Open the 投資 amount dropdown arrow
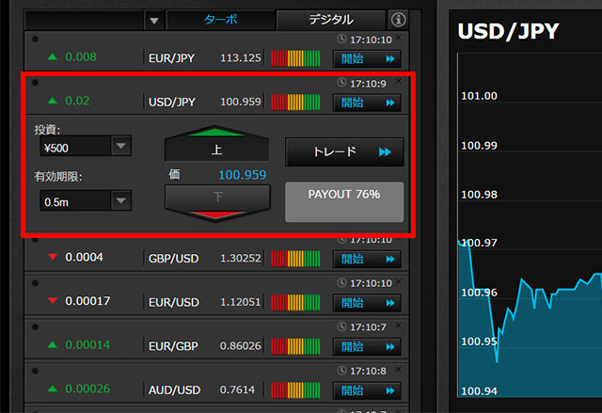 pos(121,146)
